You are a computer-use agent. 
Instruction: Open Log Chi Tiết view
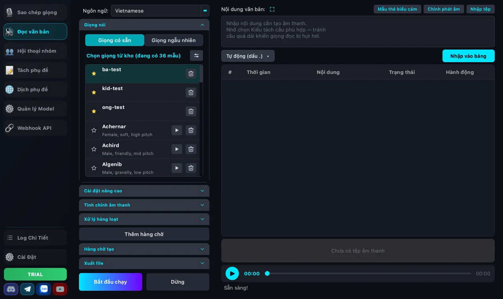click(x=35, y=238)
